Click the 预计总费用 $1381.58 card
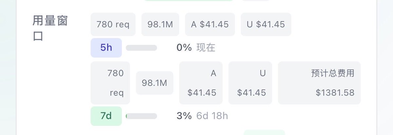Viewport: 393px width, 135px height. (319, 83)
